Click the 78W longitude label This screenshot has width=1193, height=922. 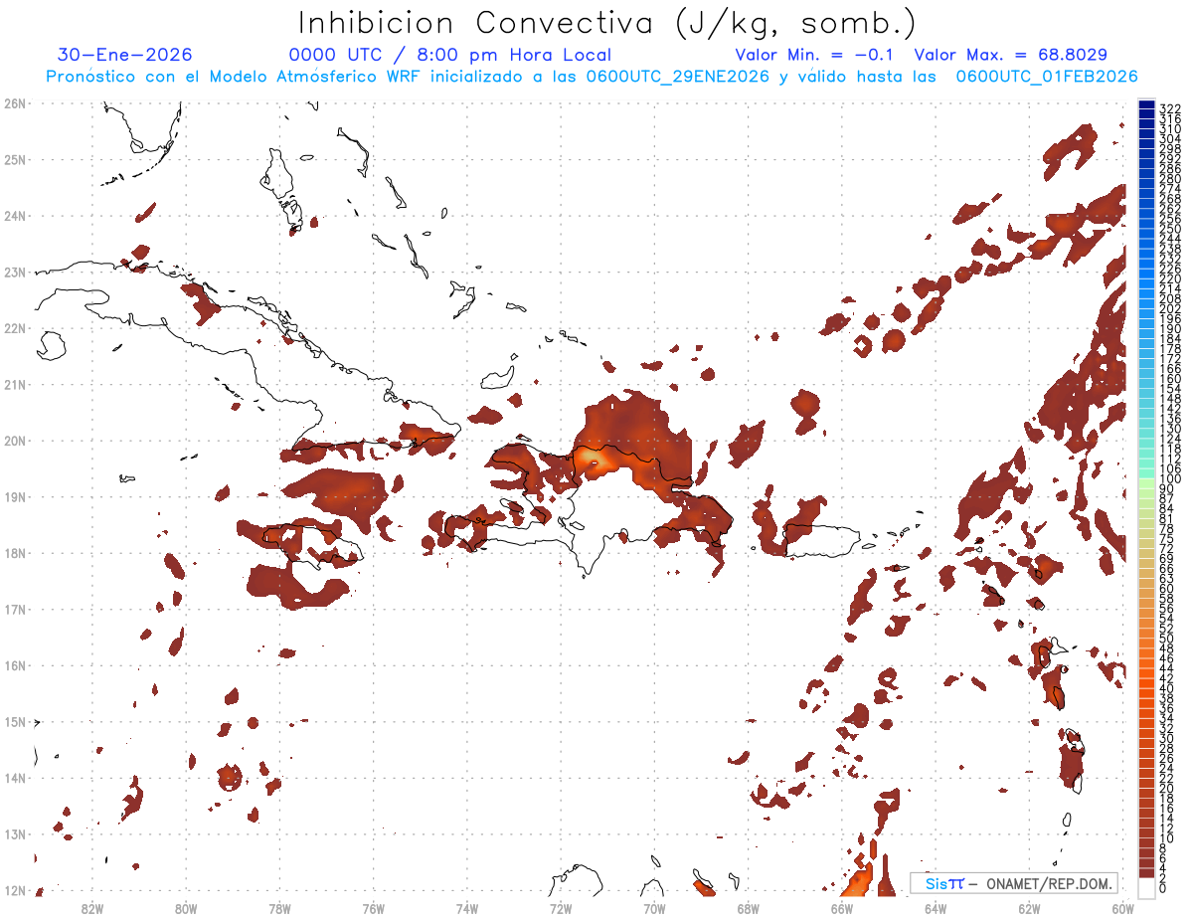pos(279,908)
